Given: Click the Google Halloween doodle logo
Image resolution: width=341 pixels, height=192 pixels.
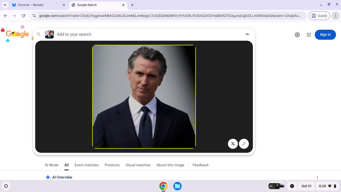Looking at the screenshot, I should 17,34.
